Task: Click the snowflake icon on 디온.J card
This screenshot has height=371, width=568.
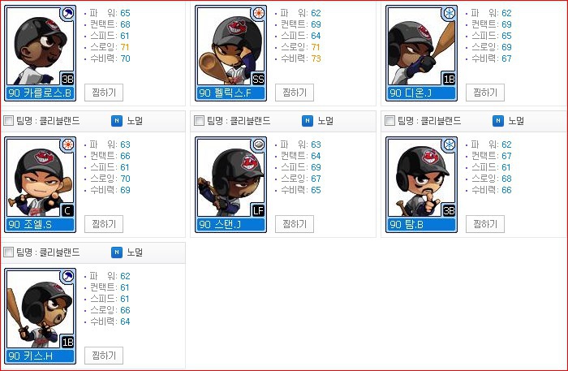Action: [450, 14]
